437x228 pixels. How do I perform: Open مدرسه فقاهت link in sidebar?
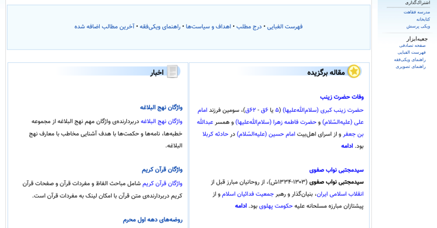tap(416, 12)
